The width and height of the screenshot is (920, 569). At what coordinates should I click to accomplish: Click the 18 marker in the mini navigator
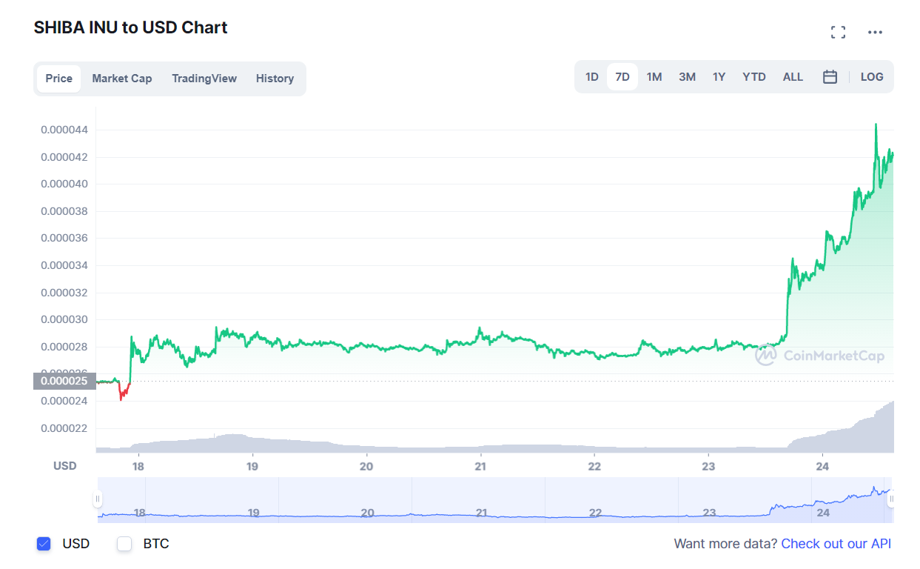tap(139, 513)
